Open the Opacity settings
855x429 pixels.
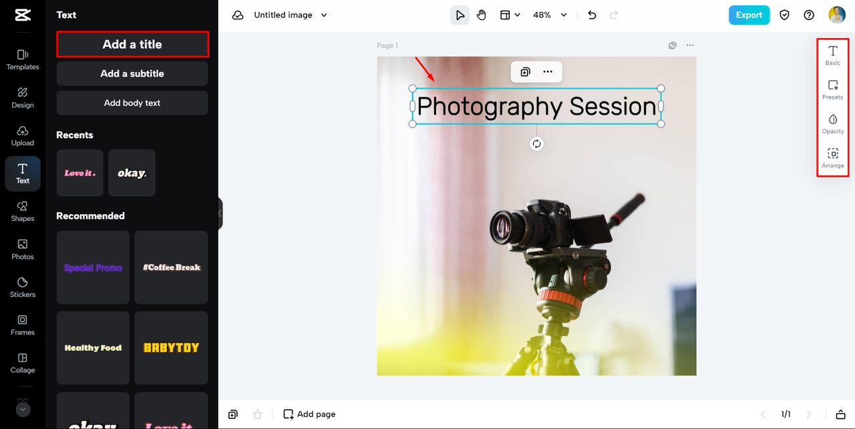click(833, 124)
